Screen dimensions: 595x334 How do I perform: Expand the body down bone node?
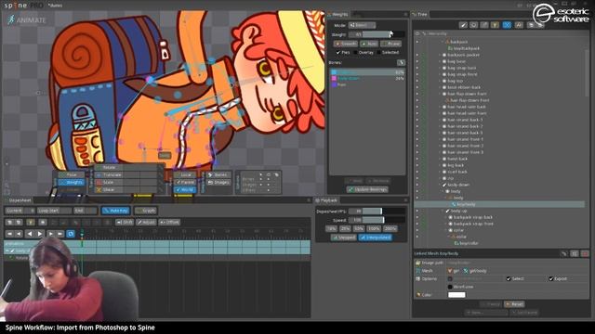[x=440, y=185]
